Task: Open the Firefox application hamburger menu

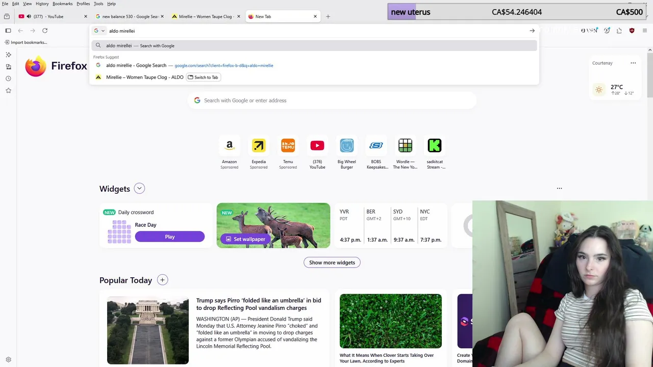Action: pos(644,31)
